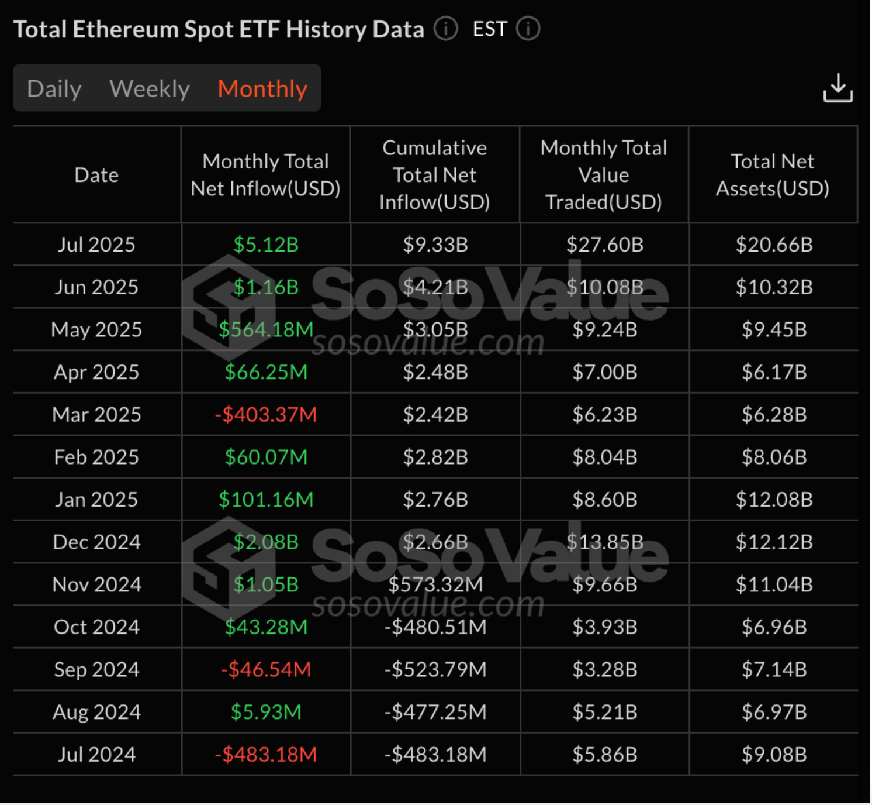
Task: Switch to the Weekly tab
Action: tap(150, 89)
